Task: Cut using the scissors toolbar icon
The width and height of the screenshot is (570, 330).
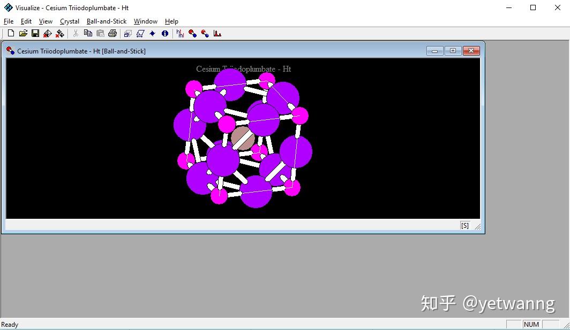Action: [75, 33]
